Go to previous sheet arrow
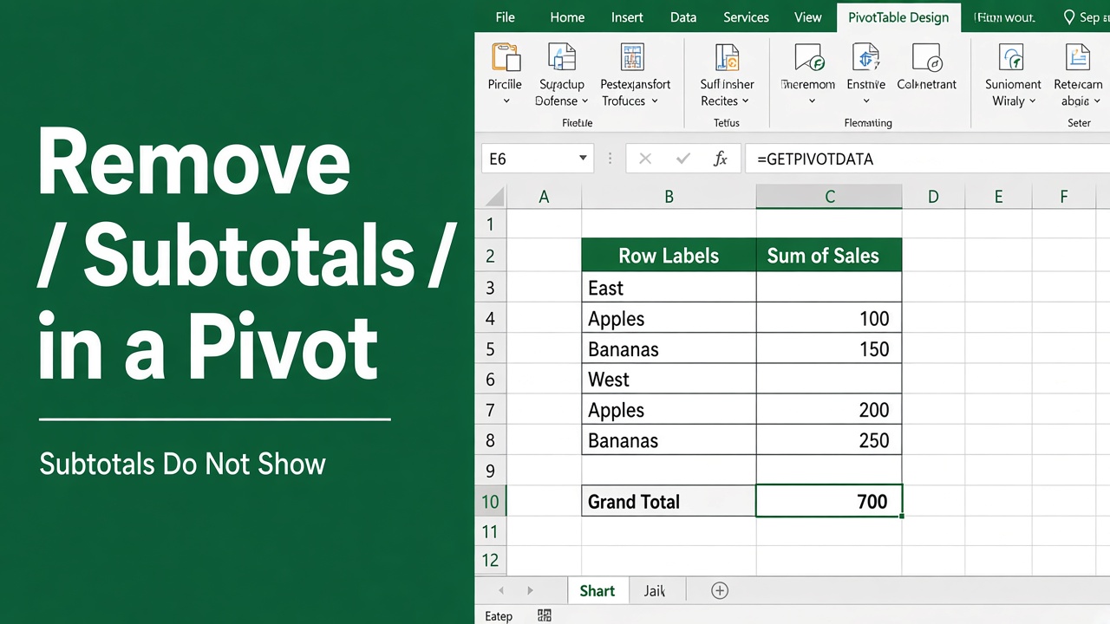Viewport: 1110px width, 624px height. click(x=500, y=591)
